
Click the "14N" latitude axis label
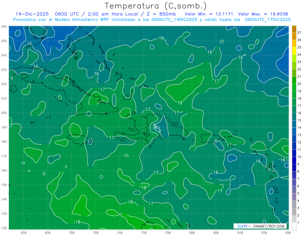[4, 199]
